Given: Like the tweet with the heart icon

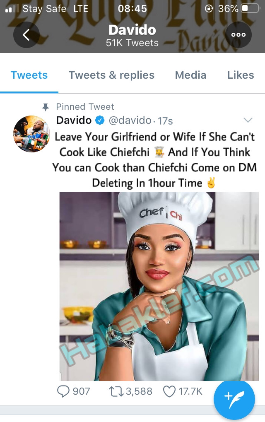Looking at the screenshot, I should [x=169, y=391].
